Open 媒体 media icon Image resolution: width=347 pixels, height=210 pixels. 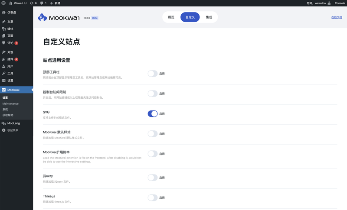point(3,29)
